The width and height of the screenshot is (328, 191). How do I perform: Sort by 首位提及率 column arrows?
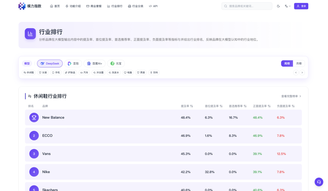[x=221, y=106]
